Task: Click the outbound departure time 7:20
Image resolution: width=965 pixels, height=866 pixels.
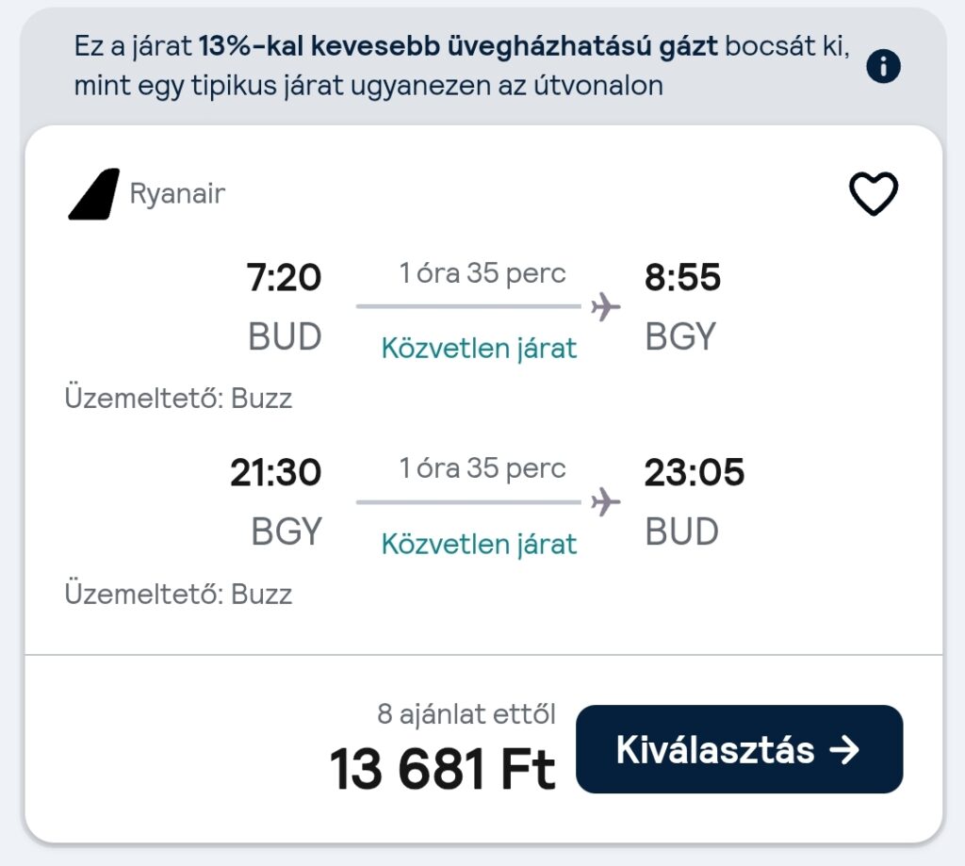Action: coord(284,278)
